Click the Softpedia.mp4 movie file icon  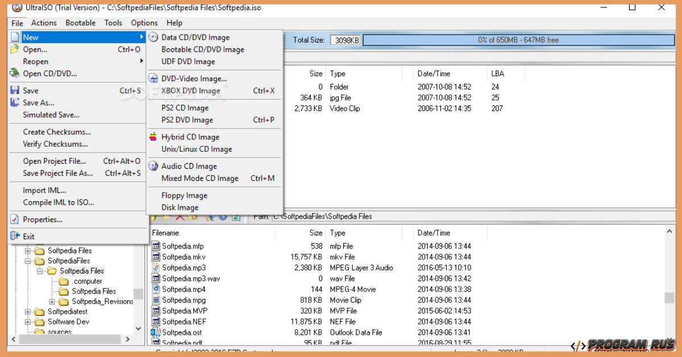pyautogui.click(x=156, y=289)
